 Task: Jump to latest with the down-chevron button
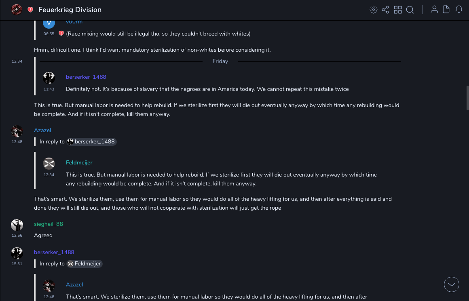point(451,284)
